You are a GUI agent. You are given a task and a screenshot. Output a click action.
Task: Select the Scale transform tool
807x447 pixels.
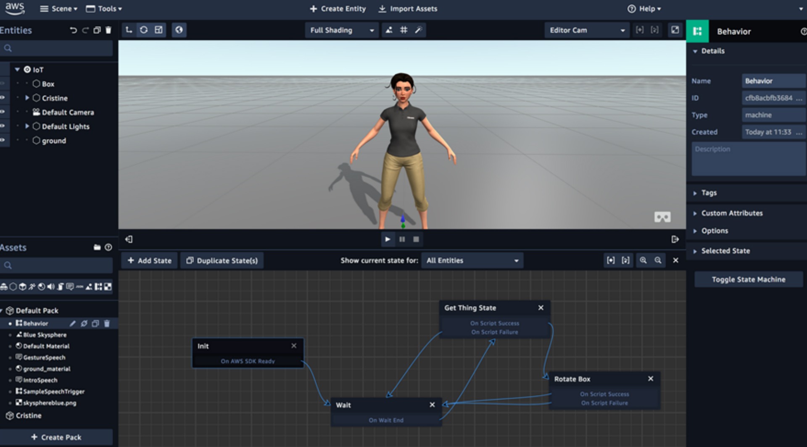(158, 30)
